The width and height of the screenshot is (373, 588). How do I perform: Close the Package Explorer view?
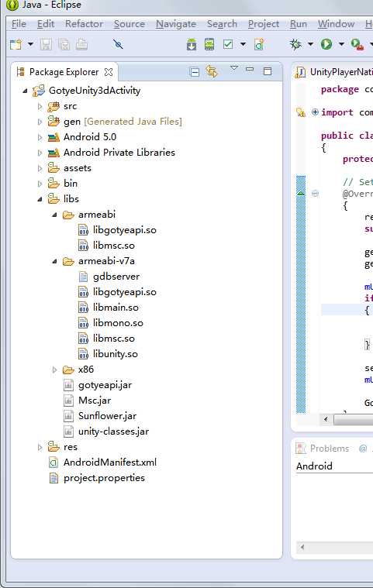point(109,72)
